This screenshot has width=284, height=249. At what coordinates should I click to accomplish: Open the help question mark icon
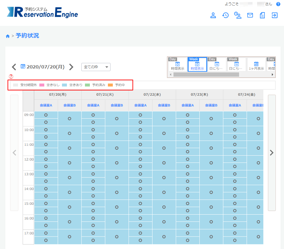click(278, 4)
